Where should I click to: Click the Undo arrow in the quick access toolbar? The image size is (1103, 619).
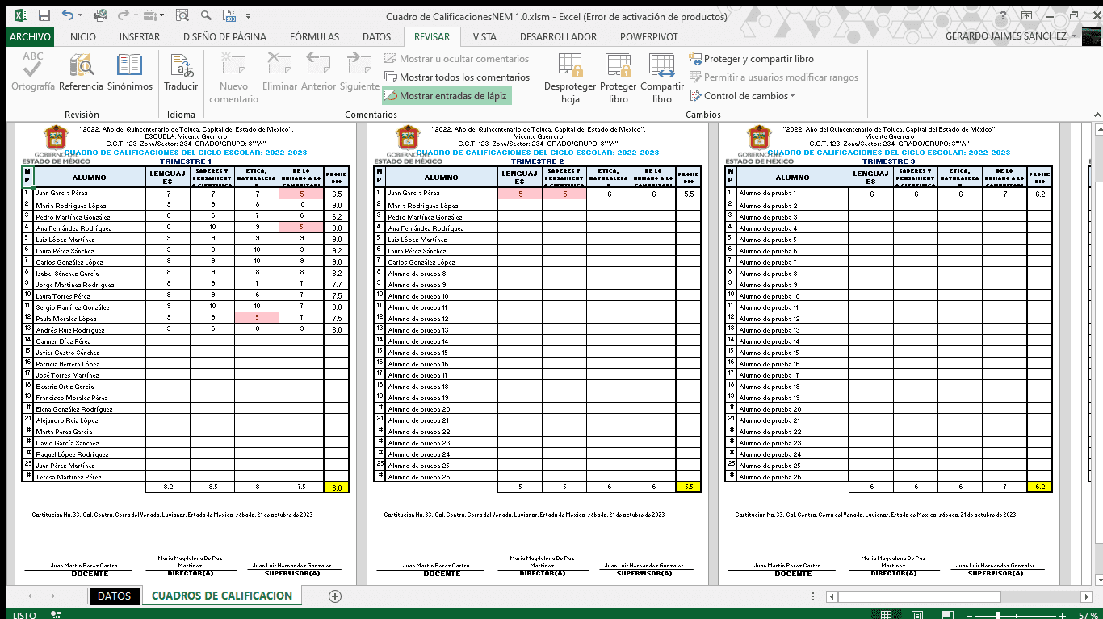click(68, 15)
